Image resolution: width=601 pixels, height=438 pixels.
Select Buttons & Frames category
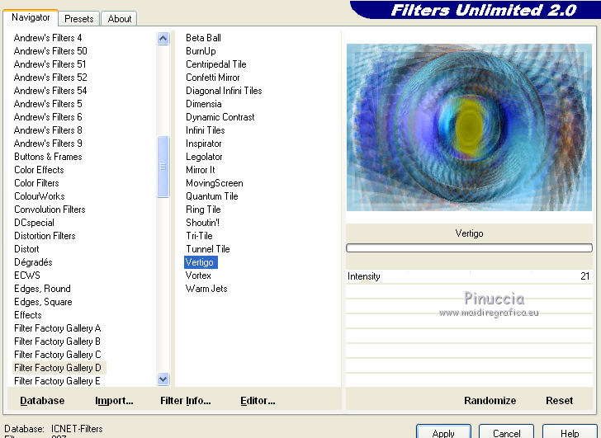(x=48, y=157)
